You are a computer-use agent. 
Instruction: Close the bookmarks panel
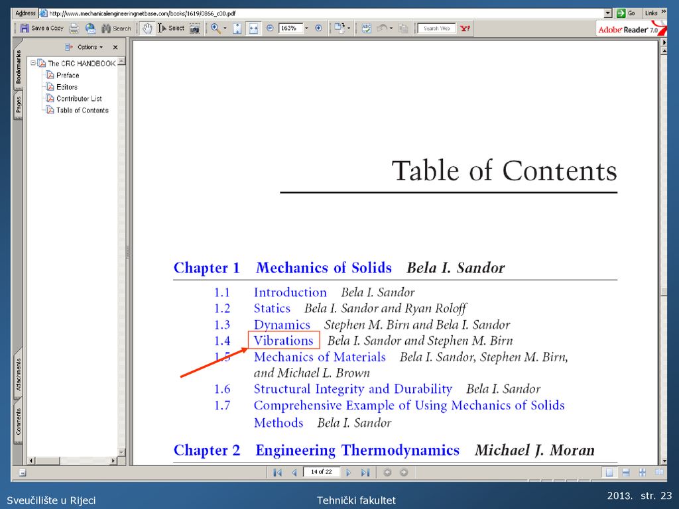(115, 47)
